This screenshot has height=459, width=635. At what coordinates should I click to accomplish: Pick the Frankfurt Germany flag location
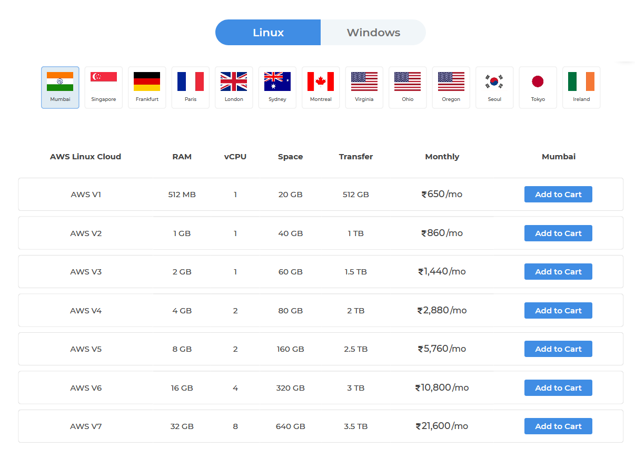(147, 87)
